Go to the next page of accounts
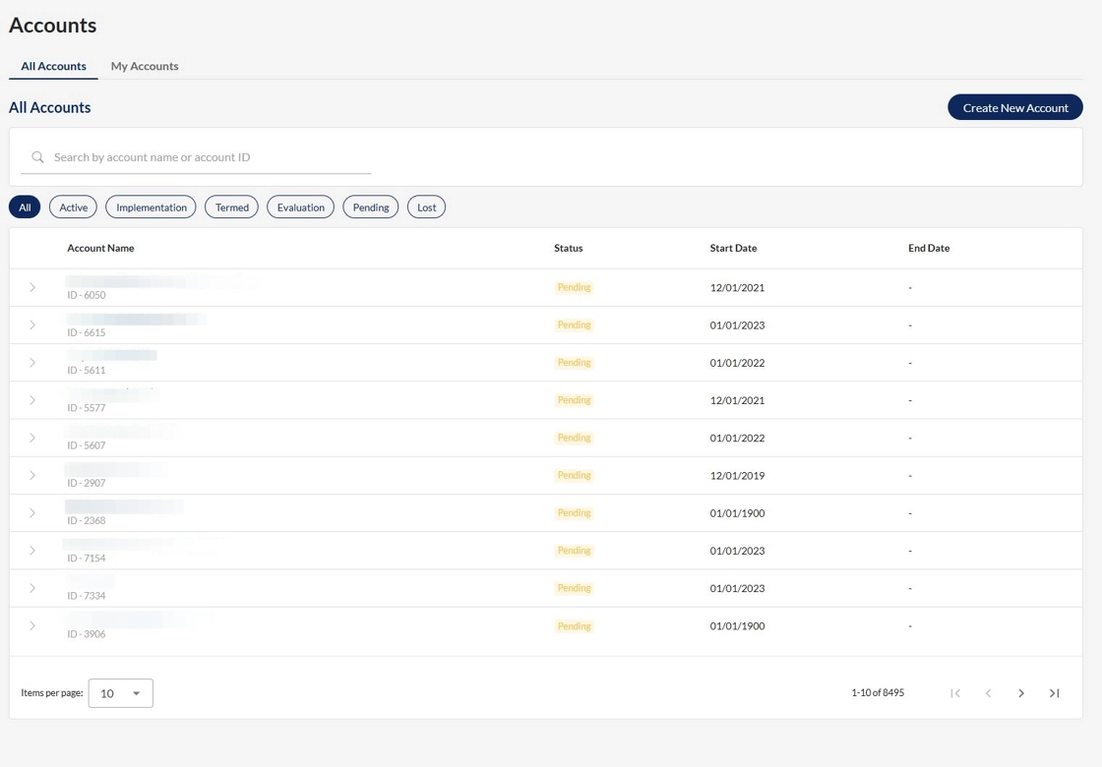The height and width of the screenshot is (767, 1102). (x=1021, y=693)
